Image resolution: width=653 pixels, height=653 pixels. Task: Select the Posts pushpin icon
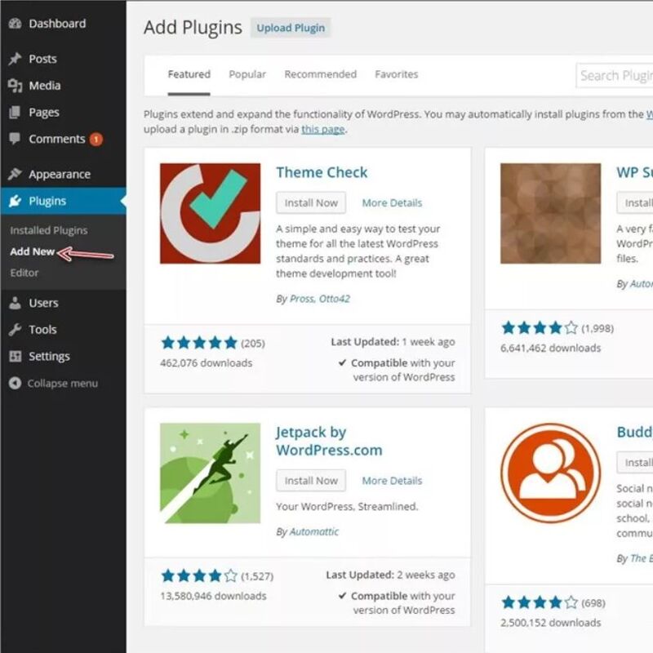16,59
